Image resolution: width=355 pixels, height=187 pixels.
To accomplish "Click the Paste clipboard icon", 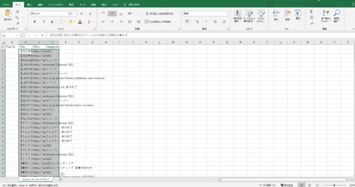I will pos(8,14).
